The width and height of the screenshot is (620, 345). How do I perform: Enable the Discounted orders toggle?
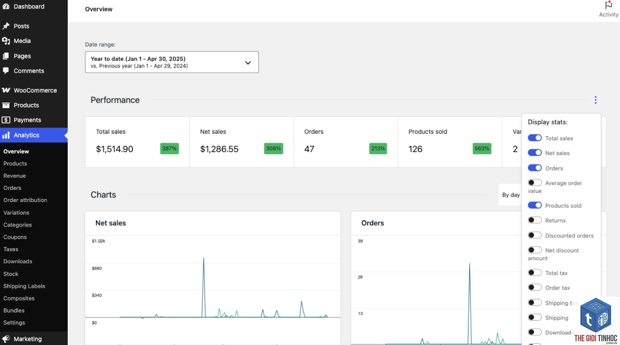(x=535, y=235)
